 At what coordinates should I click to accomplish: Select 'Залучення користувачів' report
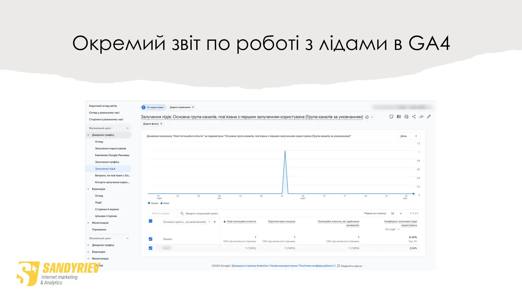tap(110, 148)
